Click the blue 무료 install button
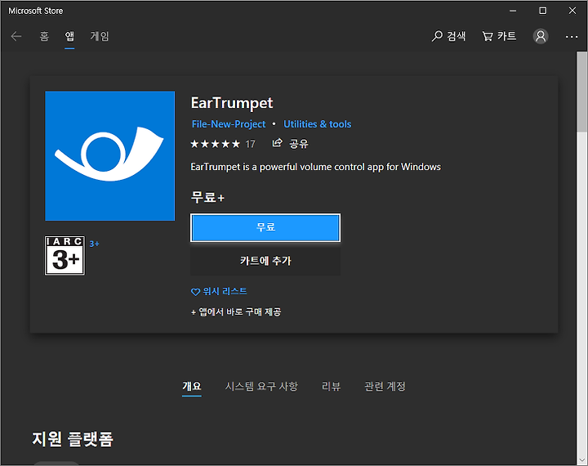Image resolution: width=588 pixels, height=466 pixels. point(265,227)
